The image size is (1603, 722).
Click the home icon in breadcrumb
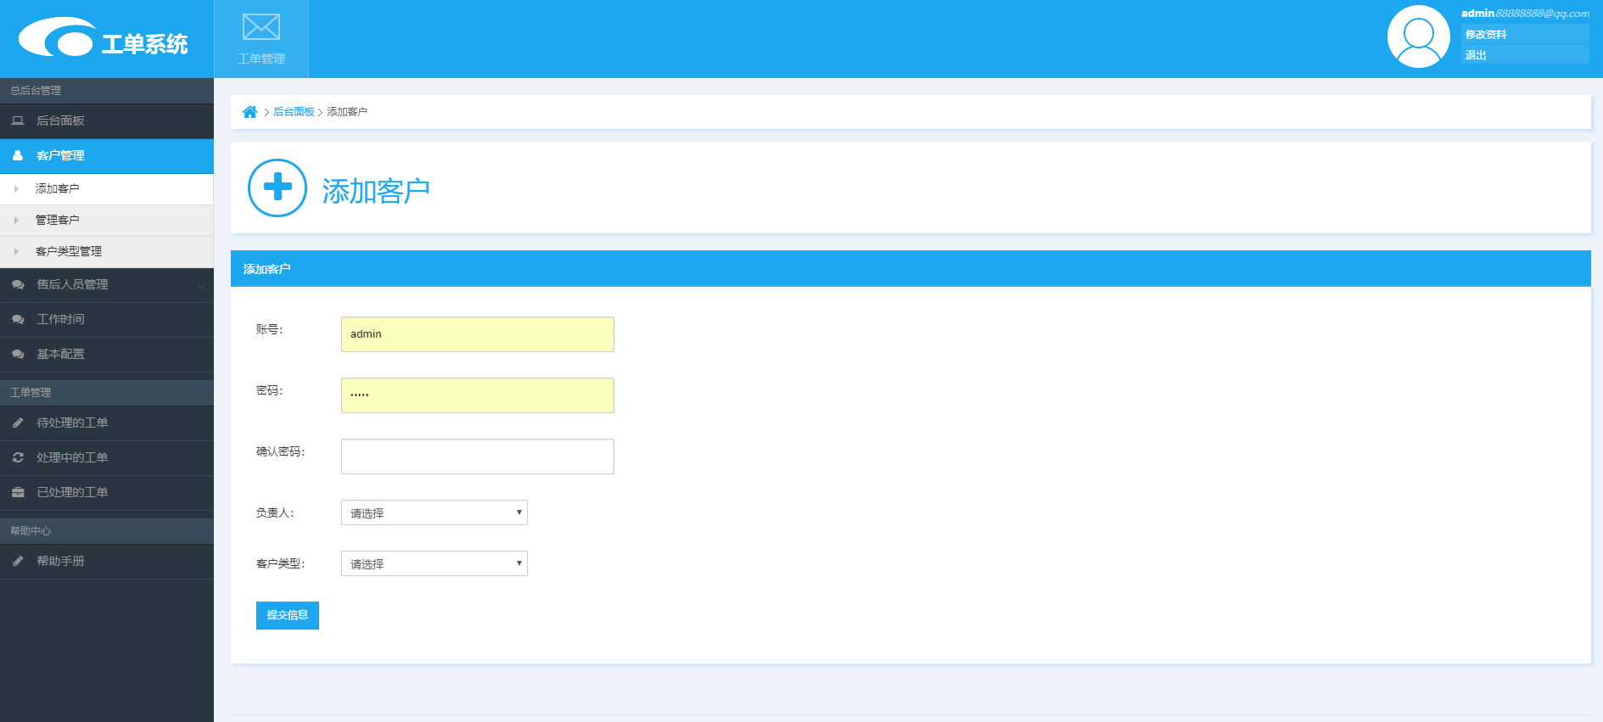coord(249,112)
